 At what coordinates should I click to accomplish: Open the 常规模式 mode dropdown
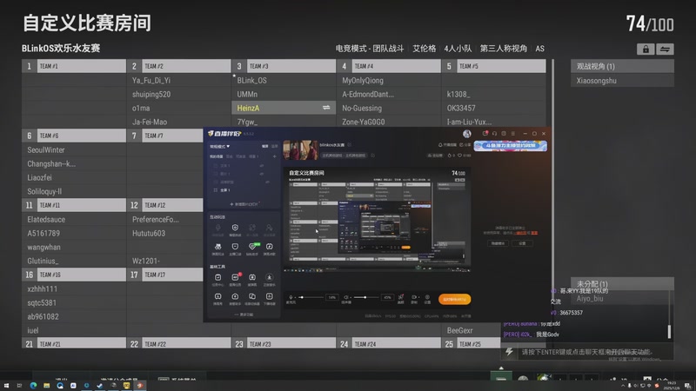pos(220,146)
